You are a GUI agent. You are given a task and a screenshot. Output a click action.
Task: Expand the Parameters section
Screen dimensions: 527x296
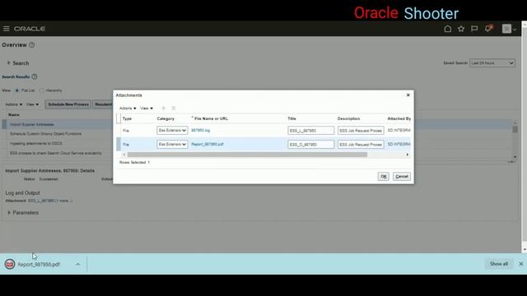[x=9, y=213]
